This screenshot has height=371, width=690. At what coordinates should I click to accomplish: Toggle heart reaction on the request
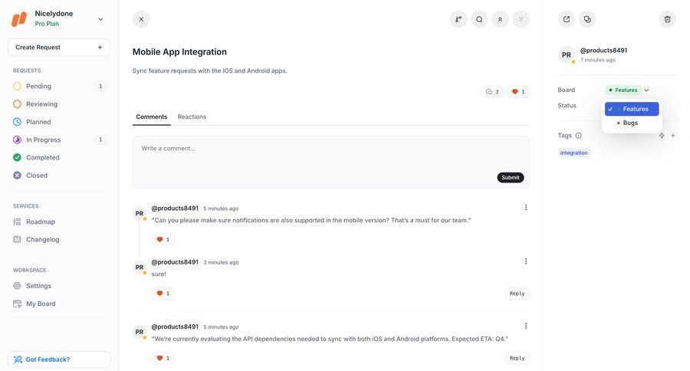tap(518, 92)
